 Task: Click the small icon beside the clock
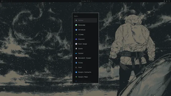click(x=92, y=1)
